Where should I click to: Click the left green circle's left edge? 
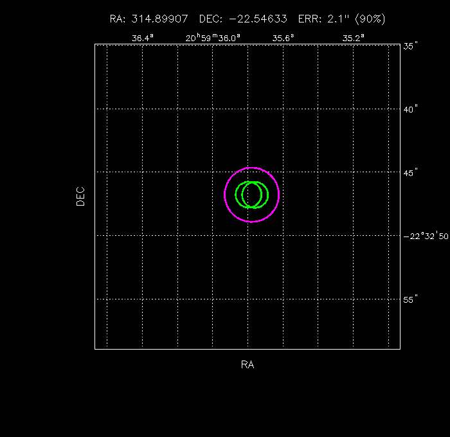(x=236, y=195)
